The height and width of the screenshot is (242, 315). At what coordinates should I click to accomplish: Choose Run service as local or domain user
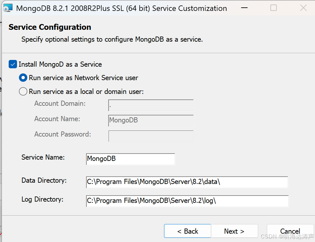point(23,92)
